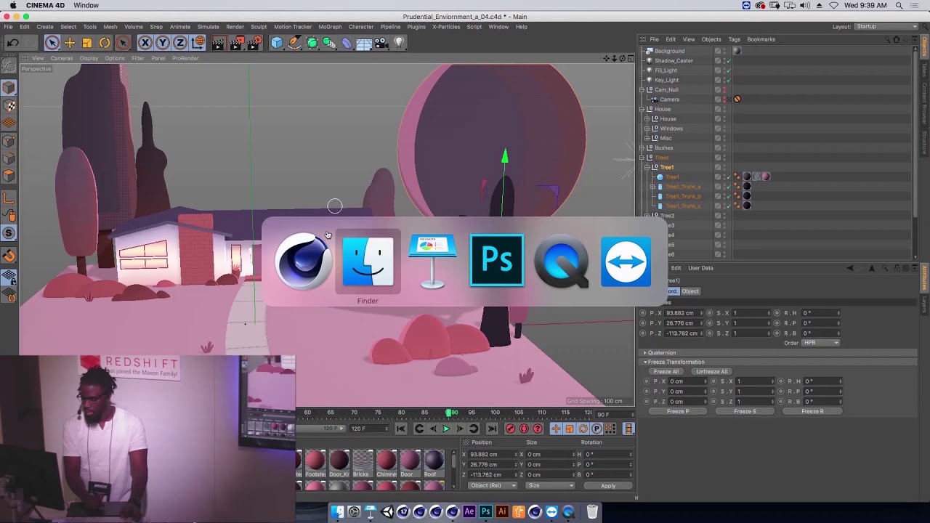The width and height of the screenshot is (930, 523).
Task: Toggle Shadow_Caster enable checkmark
Action: click(728, 61)
